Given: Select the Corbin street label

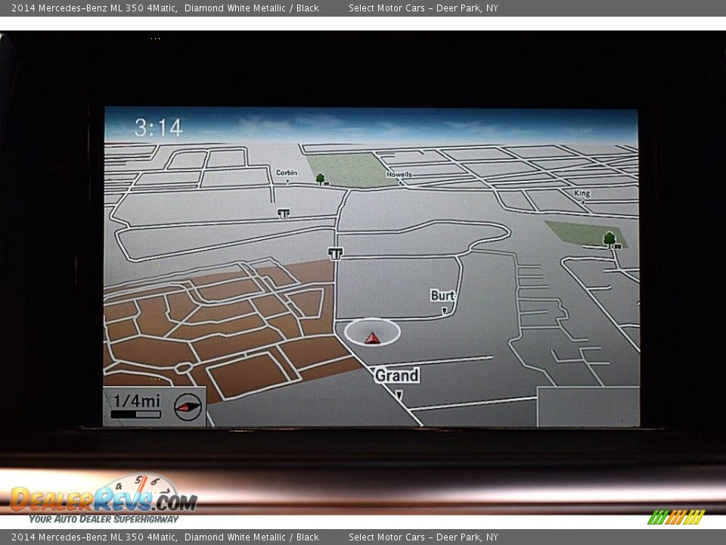Looking at the screenshot, I should [287, 173].
